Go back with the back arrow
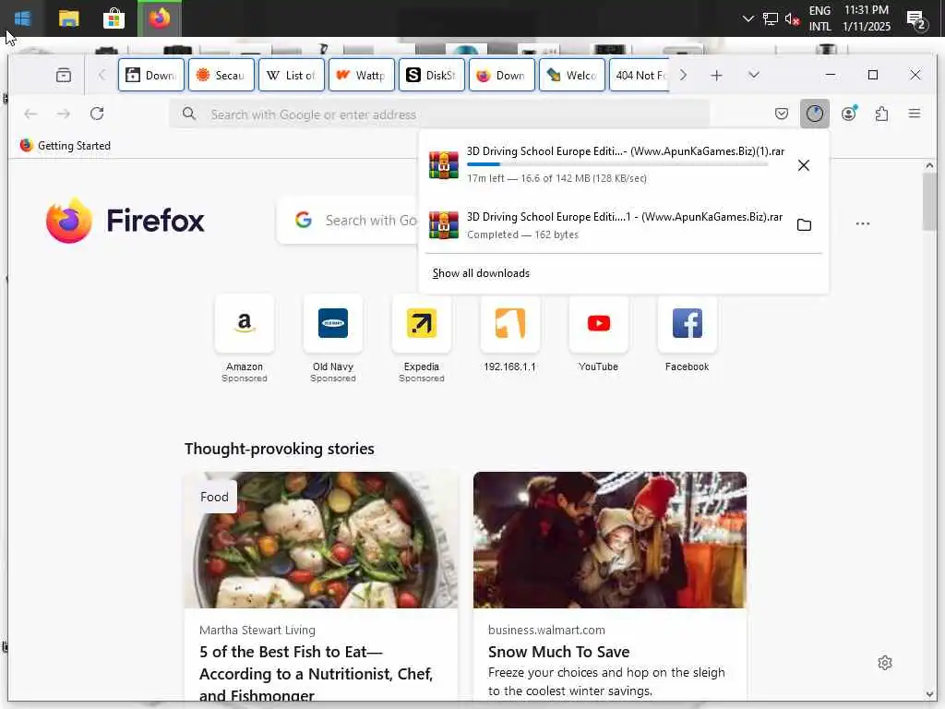945x709 pixels. [x=30, y=114]
